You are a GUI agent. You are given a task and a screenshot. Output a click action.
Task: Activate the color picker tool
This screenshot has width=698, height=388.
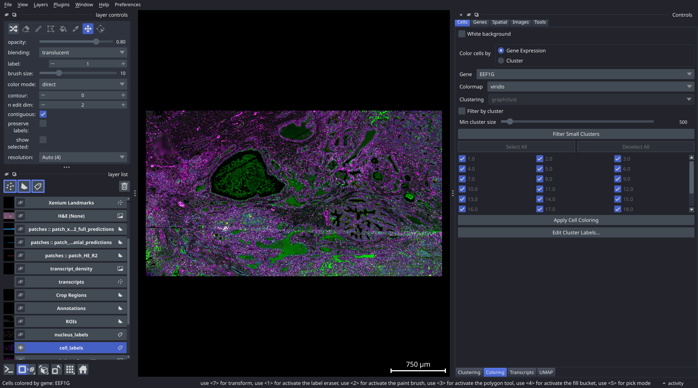click(x=76, y=29)
